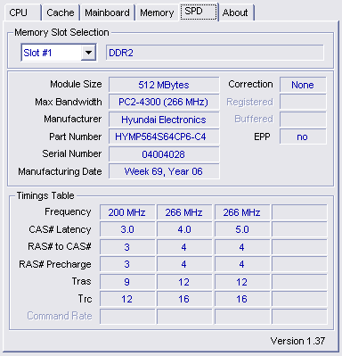Click the Week 69, Year 06 date value
The width and height of the screenshot is (342, 356).
(164, 171)
